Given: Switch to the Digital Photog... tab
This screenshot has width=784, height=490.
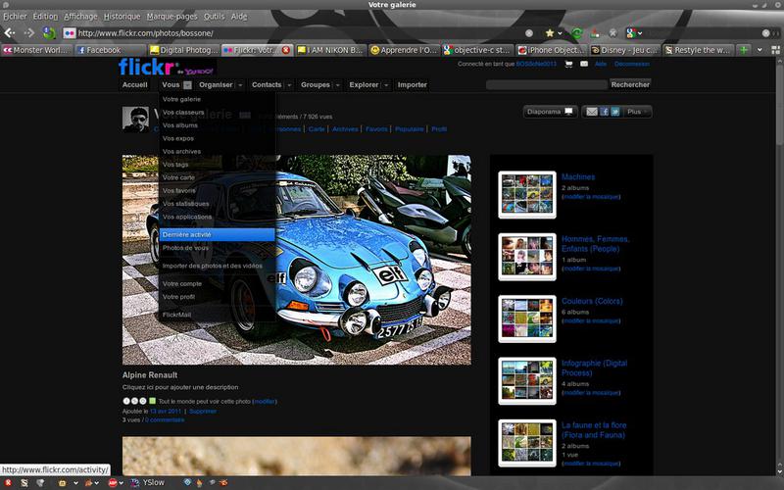Looking at the screenshot, I should 184,50.
